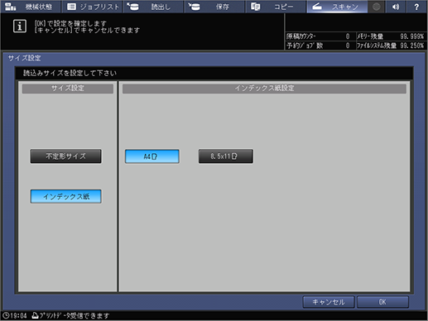Choose the A4 index paper size
Image resolution: width=428 pixels, height=321 pixels.
point(152,156)
